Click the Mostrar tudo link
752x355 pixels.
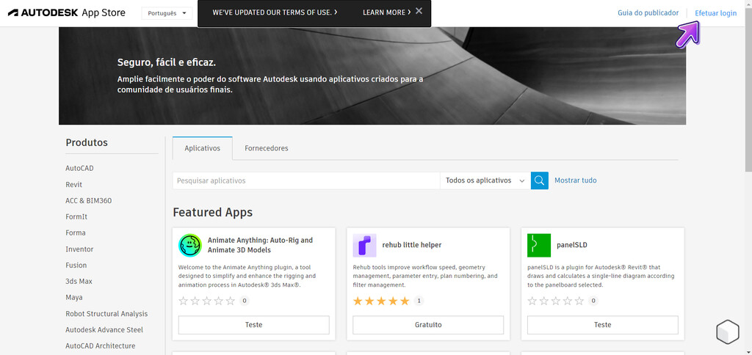coord(575,180)
